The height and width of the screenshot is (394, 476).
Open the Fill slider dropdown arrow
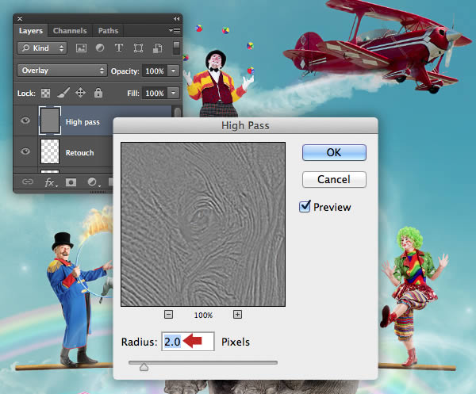pos(173,93)
